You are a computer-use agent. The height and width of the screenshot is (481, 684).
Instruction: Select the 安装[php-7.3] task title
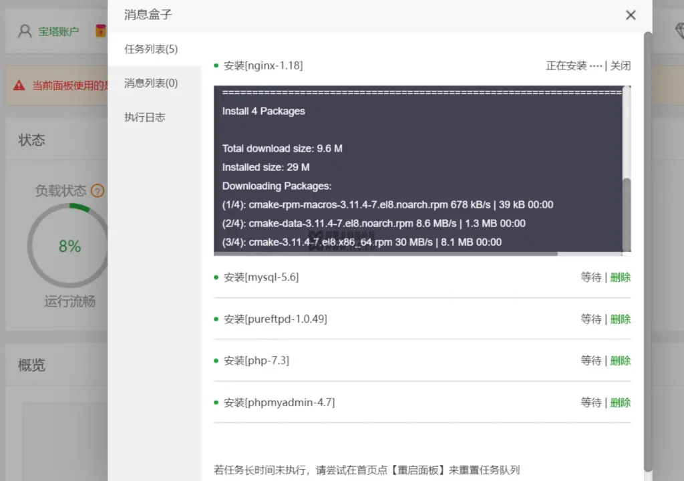(x=256, y=361)
